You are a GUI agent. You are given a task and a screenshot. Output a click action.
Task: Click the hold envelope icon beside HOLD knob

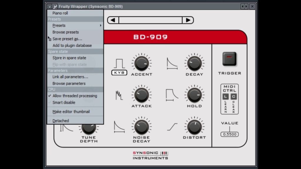click(x=172, y=95)
